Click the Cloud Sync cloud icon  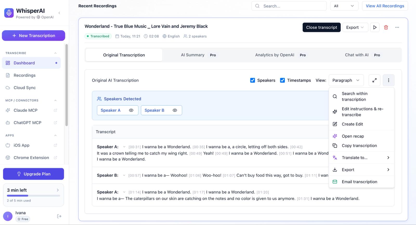[x=8, y=88]
